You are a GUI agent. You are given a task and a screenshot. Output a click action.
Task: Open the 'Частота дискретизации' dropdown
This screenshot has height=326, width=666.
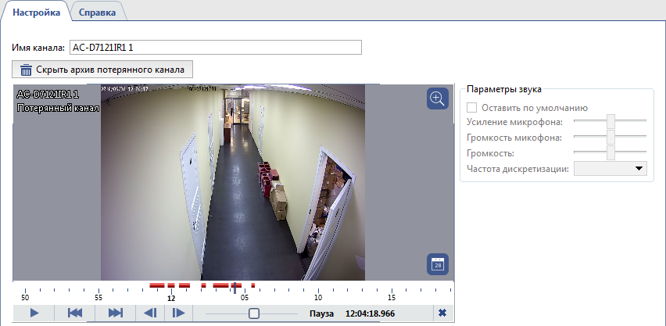[x=612, y=168]
